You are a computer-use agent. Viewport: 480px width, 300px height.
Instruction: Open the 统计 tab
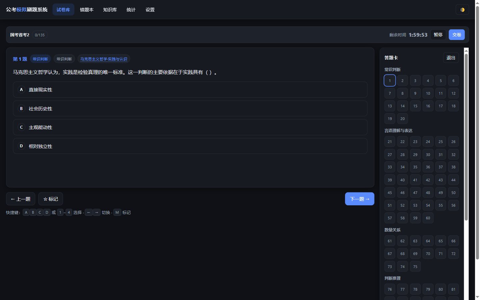coord(131,10)
